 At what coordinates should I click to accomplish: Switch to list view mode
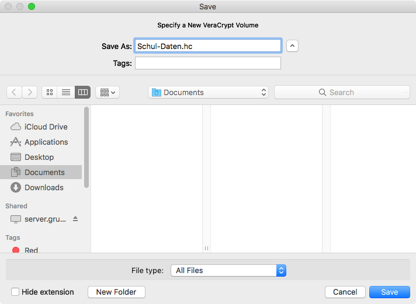pos(66,92)
